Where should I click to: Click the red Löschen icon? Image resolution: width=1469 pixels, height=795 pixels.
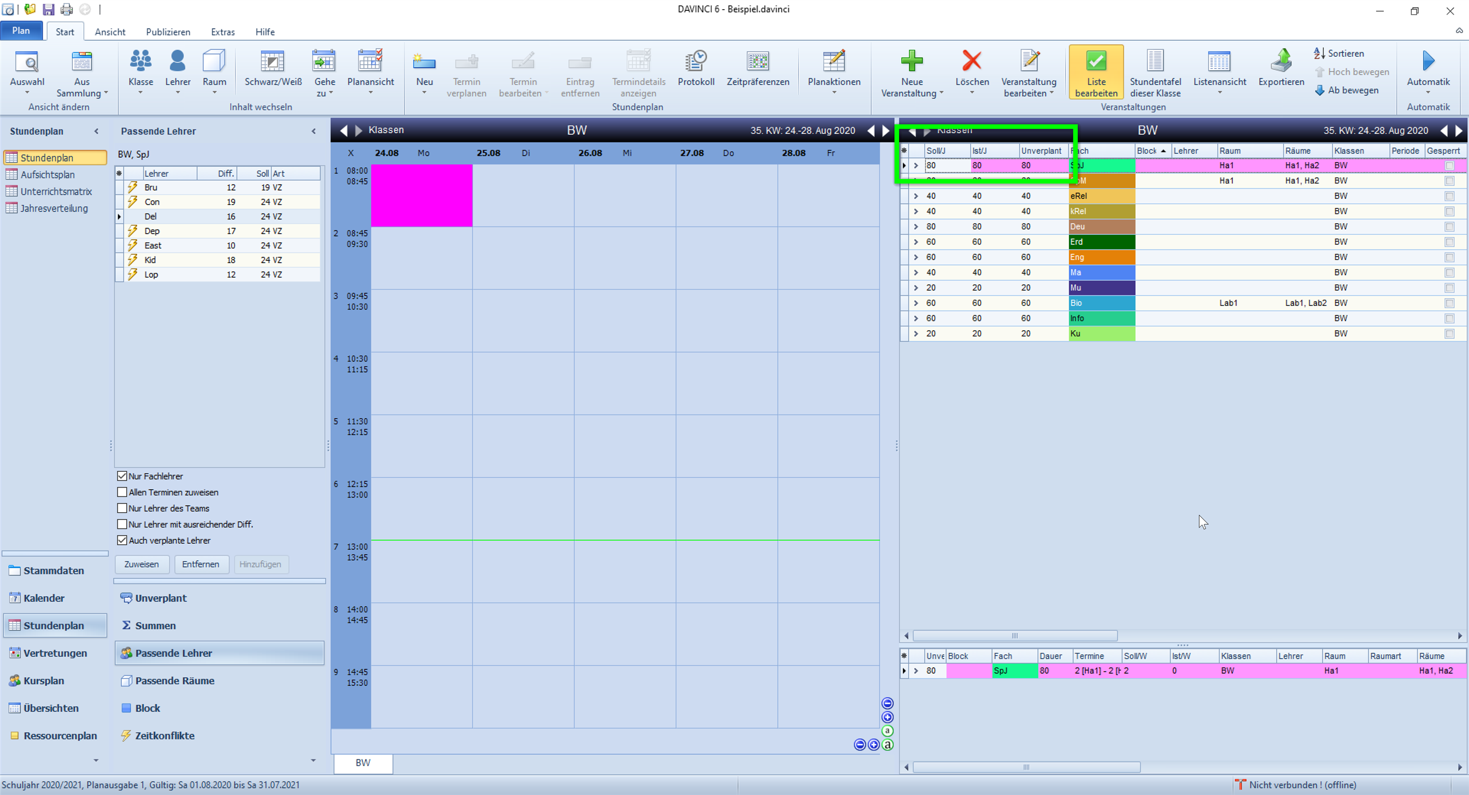click(x=972, y=61)
